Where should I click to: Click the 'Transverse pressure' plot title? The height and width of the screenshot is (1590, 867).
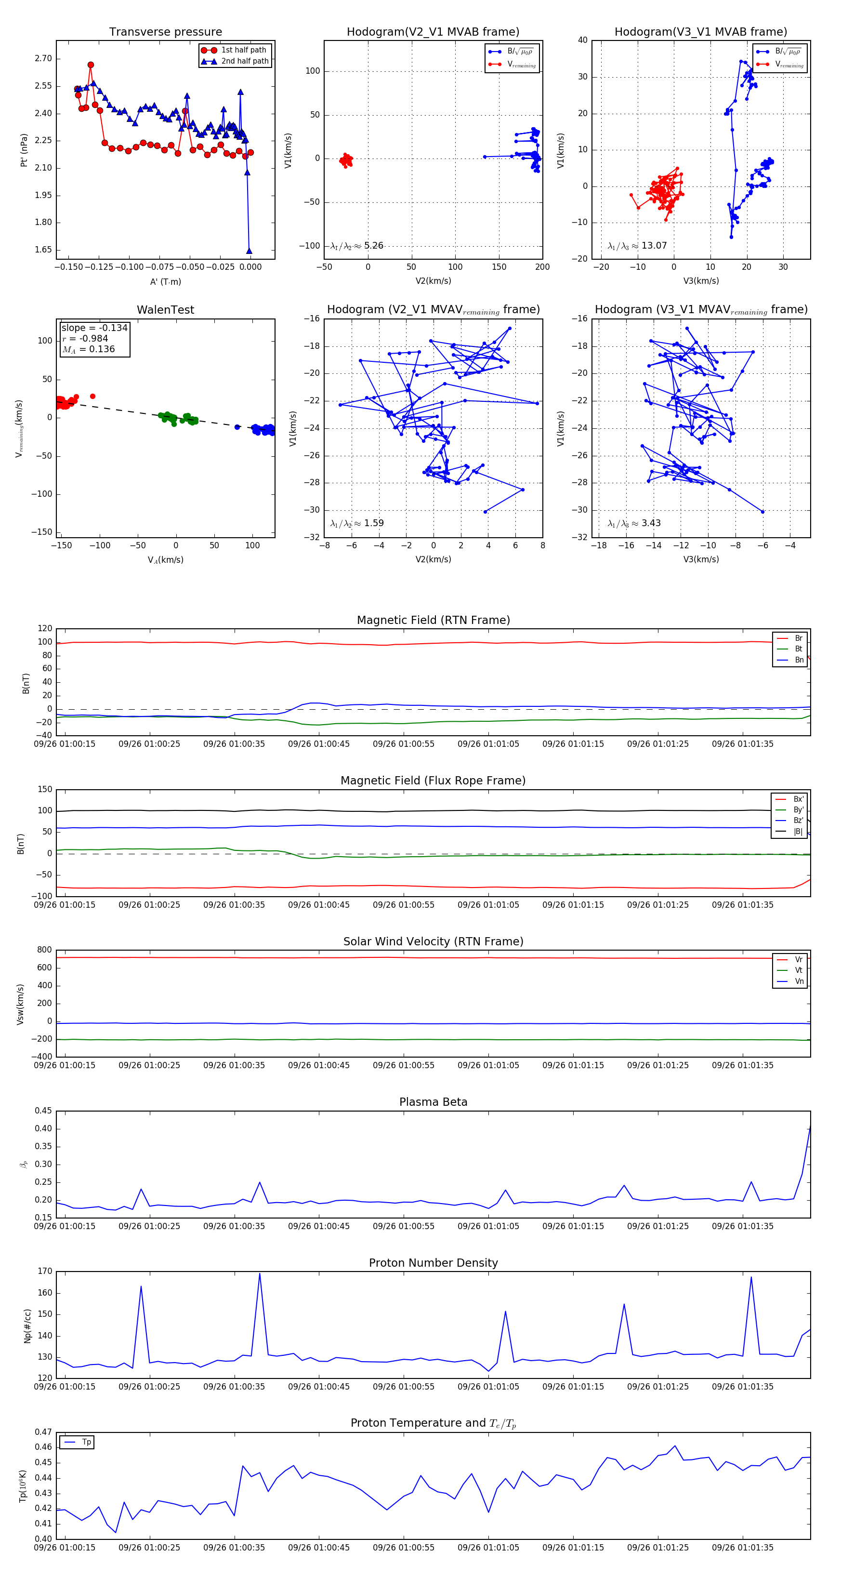pos(165,32)
